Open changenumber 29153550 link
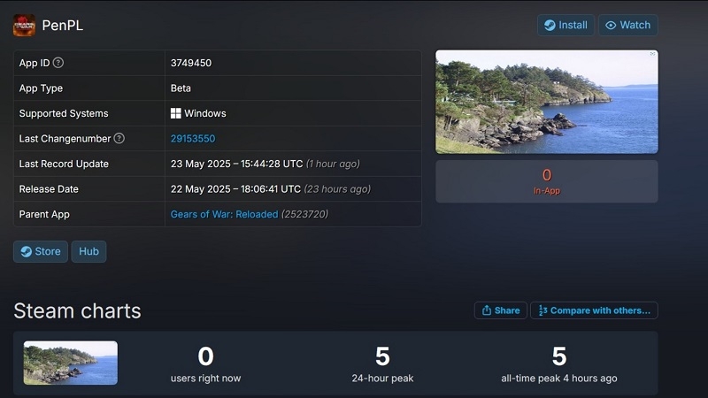The height and width of the screenshot is (398, 708). tap(193, 139)
